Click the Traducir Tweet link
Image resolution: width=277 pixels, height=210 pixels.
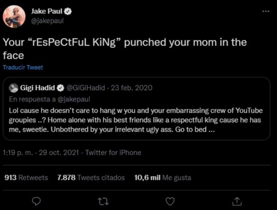click(x=23, y=67)
